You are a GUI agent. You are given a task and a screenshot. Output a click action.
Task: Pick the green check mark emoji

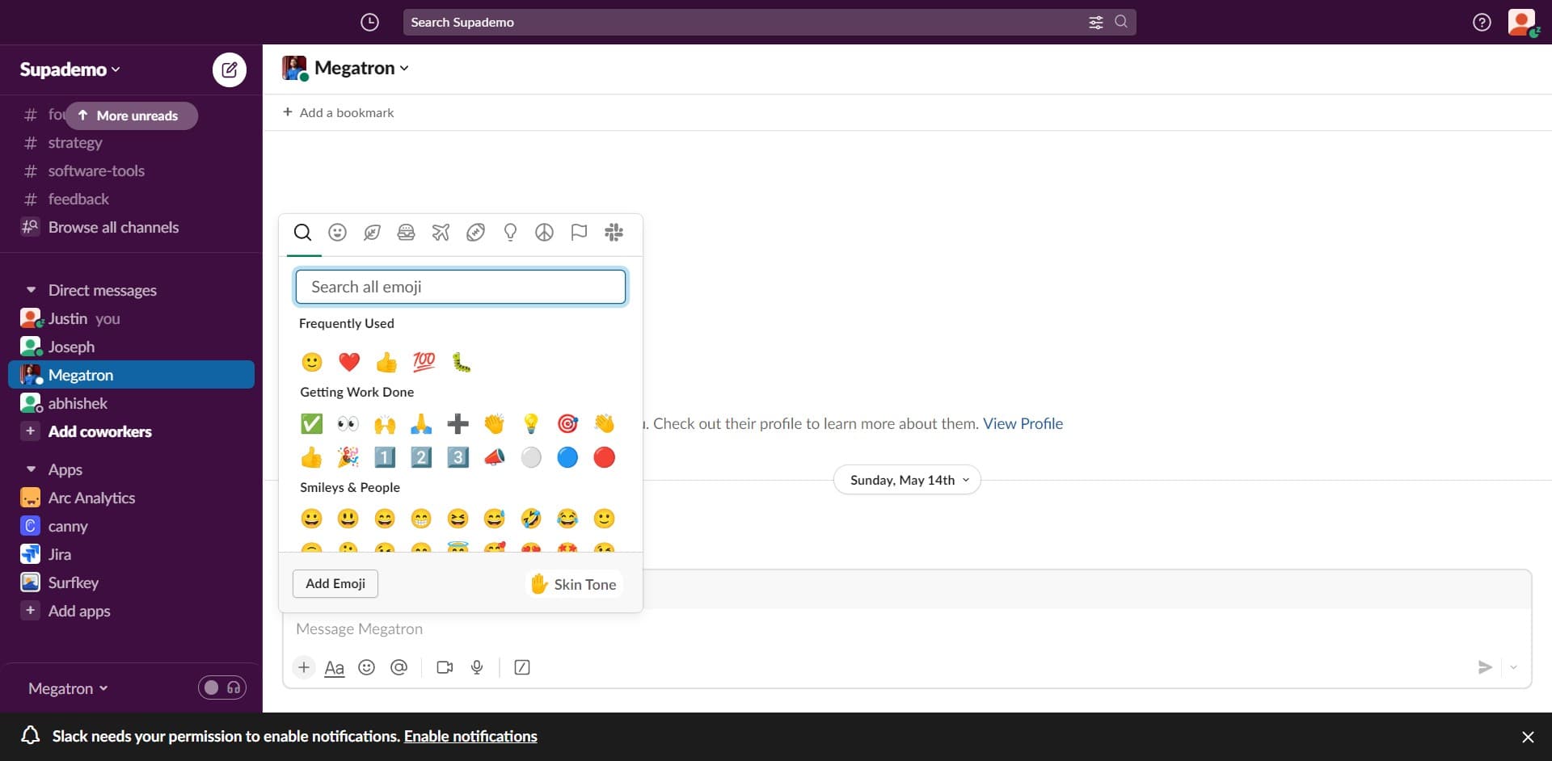(x=311, y=423)
